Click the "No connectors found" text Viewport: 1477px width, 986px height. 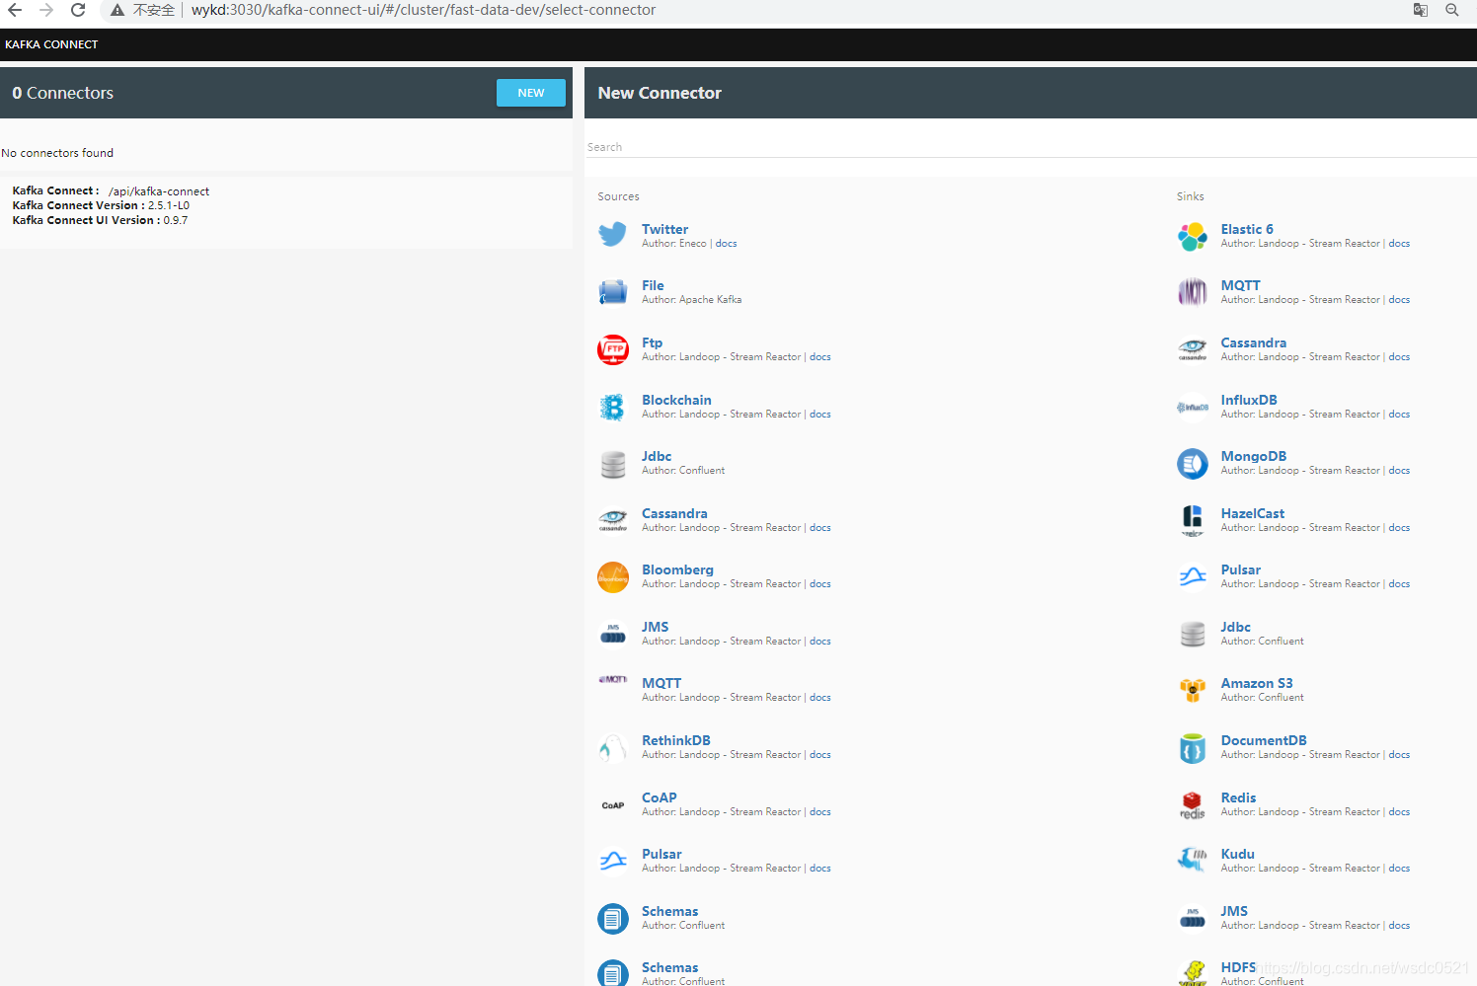tap(57, 153)
